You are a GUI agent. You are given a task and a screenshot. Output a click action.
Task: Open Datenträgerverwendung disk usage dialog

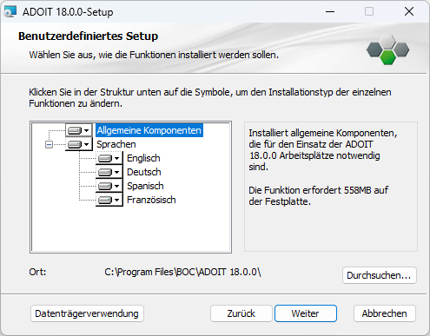coord(87,313)
